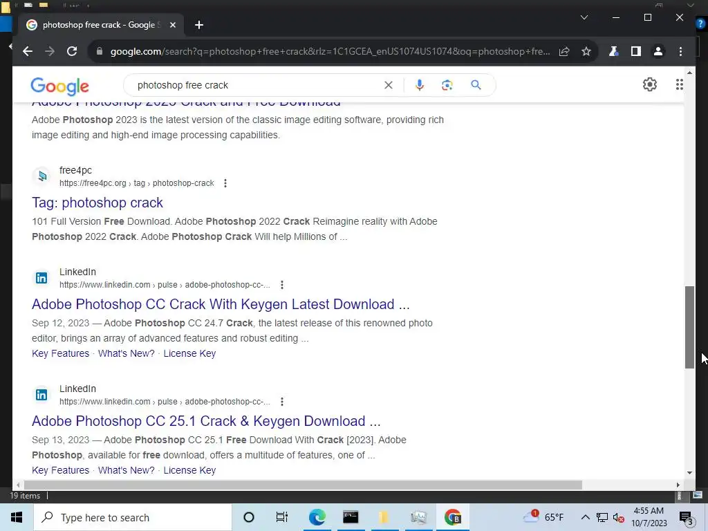The height and width of the screenshot is (531, 708).
Task: Open more options for free4pc result
Action: pos(225,183)
